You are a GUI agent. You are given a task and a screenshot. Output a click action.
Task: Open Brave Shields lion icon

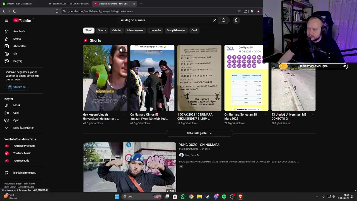click(252, 11)
